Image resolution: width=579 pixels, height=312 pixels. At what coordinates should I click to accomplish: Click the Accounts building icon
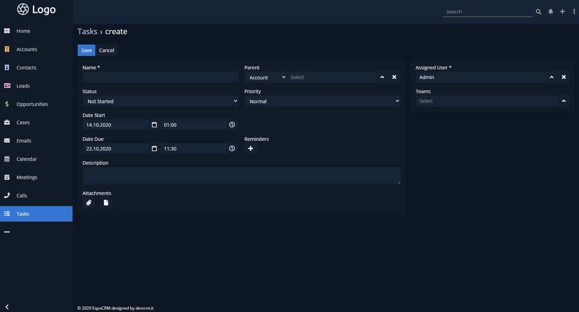7,49
